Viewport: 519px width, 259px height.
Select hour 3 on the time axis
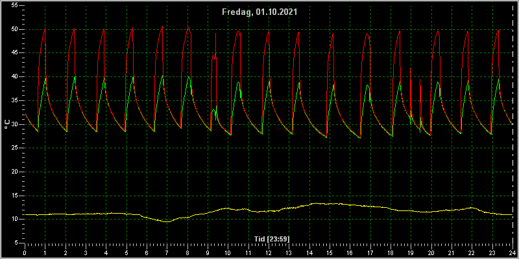point(86,253)
